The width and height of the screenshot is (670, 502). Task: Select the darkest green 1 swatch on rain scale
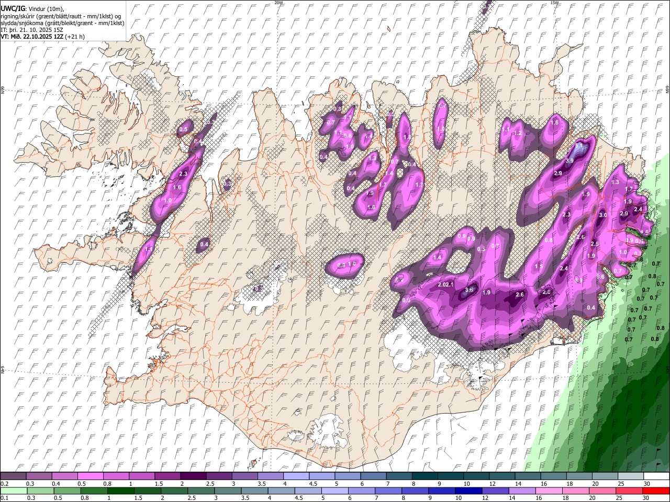point(120,490)
